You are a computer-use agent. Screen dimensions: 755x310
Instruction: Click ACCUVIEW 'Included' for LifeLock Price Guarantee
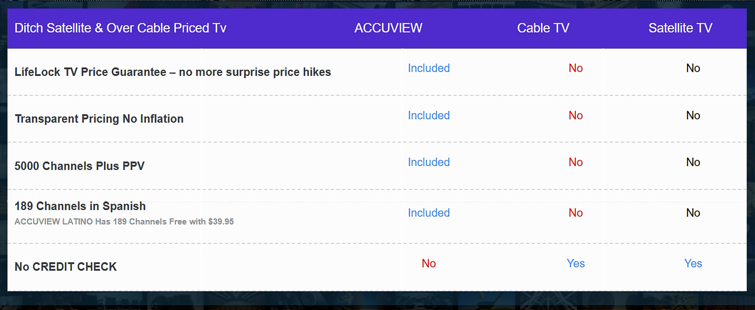(x=429, y=68)
